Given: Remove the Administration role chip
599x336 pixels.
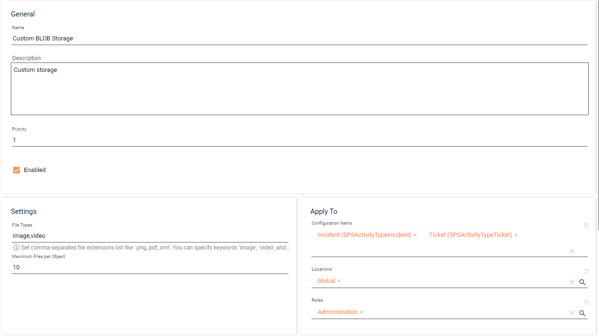Looking at the screenshot, I should [361, 312].
